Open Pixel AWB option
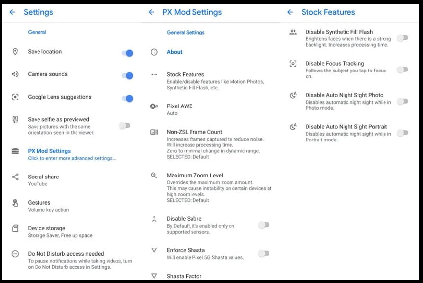The height and width of the screenshot is (283, 423). click(x=211, y=109)
